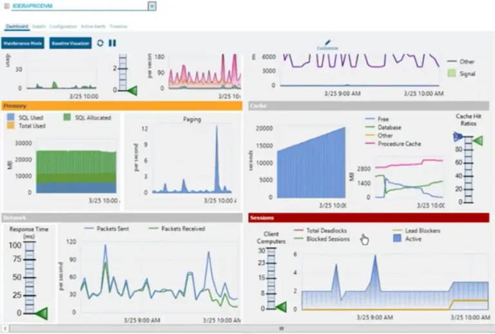Click the Paging chart title
This screenshot has height=334, width=495.
click(x=192, y=119)
